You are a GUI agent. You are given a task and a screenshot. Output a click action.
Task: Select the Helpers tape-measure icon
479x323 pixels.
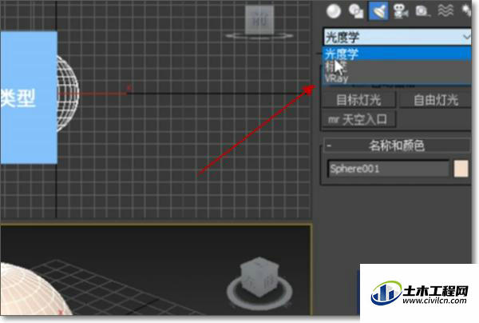(x=423, y=11)
